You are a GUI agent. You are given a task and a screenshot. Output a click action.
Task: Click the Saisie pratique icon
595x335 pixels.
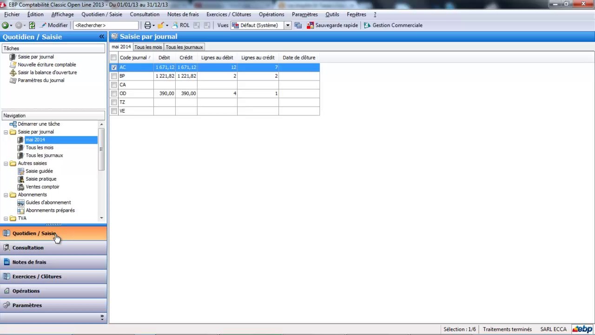(20, 179)
